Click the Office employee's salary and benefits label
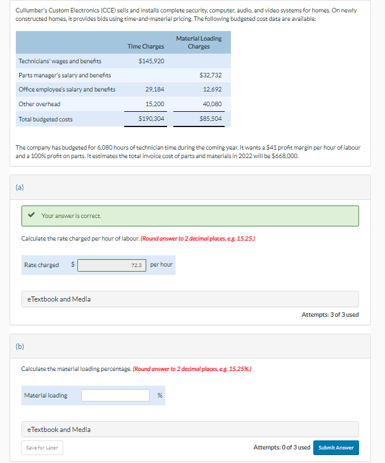This screenshot has height=463, width=385. [x=67, y=89]
